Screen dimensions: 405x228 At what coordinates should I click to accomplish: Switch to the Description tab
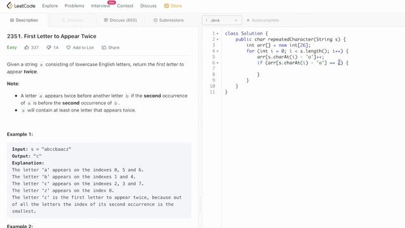click(24, 20)
